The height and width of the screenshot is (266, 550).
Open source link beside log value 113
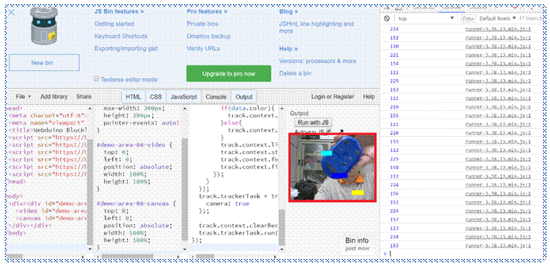(x=498, y=228)
